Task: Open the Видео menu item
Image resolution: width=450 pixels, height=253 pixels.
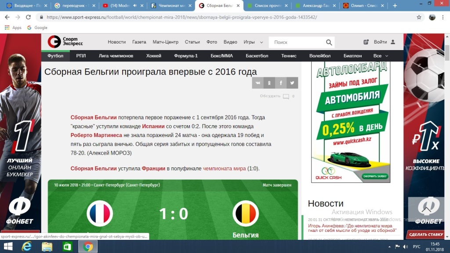Action: click(x=230, y=42)
